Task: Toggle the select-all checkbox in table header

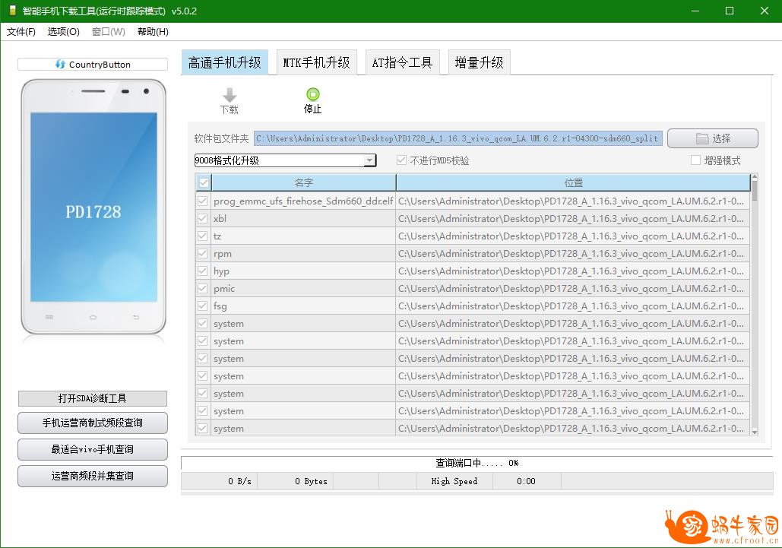Action: [x=204, y=182]
